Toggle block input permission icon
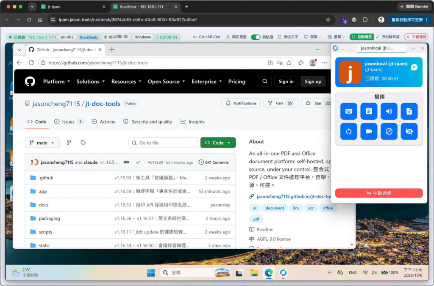 [x=389, y=131]
